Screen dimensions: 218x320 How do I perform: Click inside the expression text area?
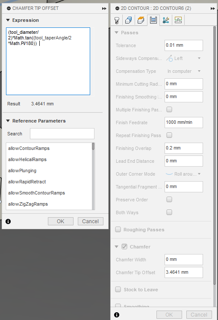(x=48, y=61)
